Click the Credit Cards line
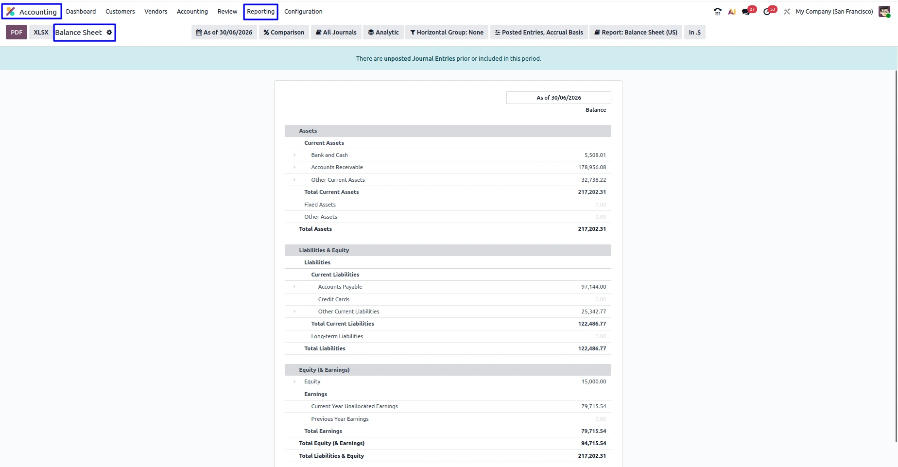 (448, 299)
